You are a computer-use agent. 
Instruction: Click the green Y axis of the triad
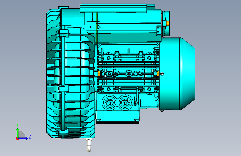18,133
